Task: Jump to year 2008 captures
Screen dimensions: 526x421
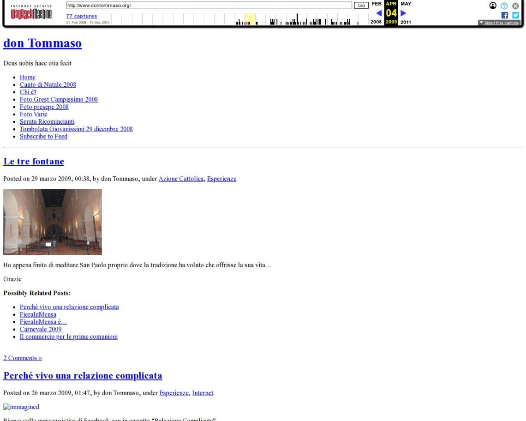Action: pos(376,22)
